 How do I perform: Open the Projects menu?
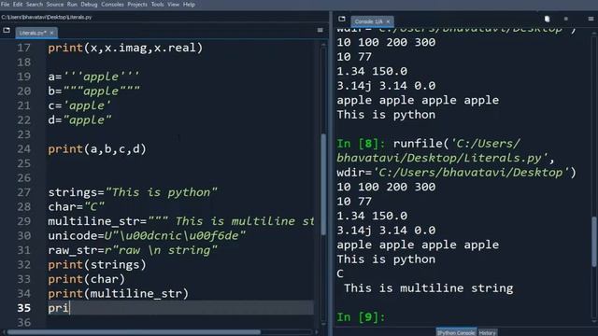pyautogui.click(x=137, y=5)
